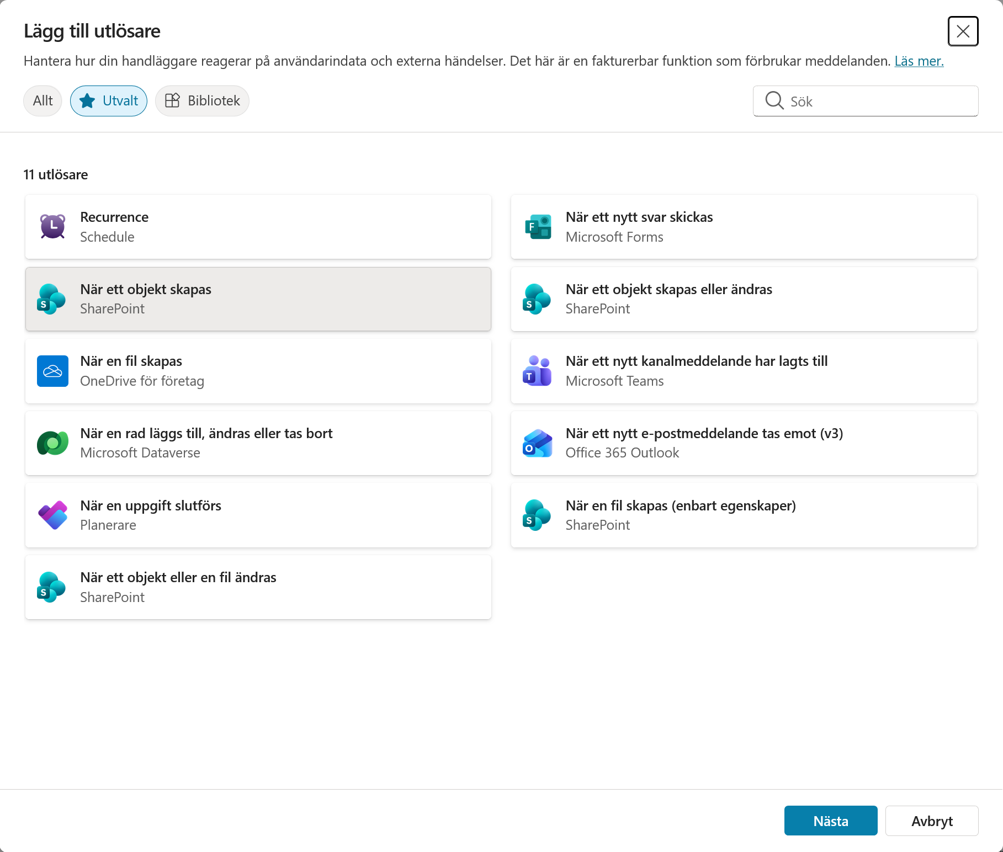
Task: Click the star icon in the Utvalt tab
Action: coord(87,101)
